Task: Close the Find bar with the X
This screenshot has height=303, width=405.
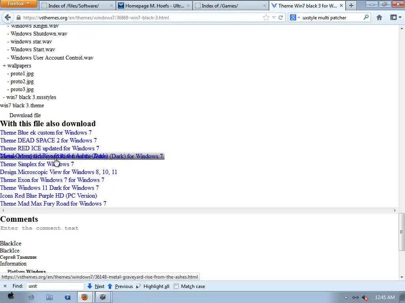Action: [x=5, y=286]
